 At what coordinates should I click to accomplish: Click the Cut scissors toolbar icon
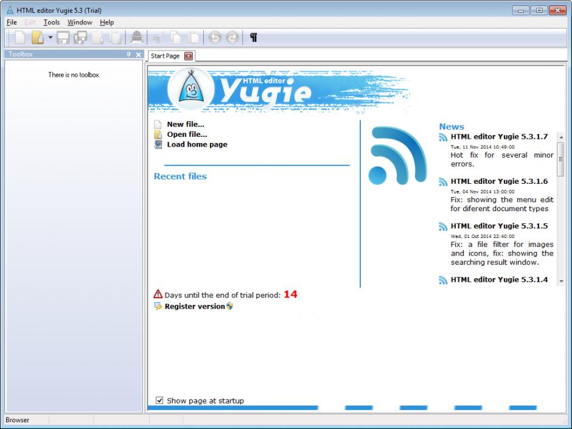(x=157, y=37)
